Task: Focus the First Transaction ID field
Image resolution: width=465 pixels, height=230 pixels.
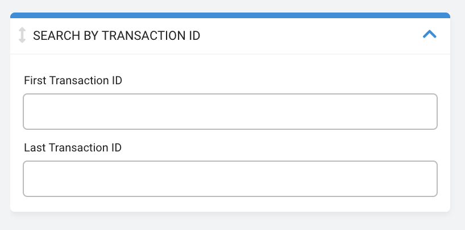Action: 230,112
